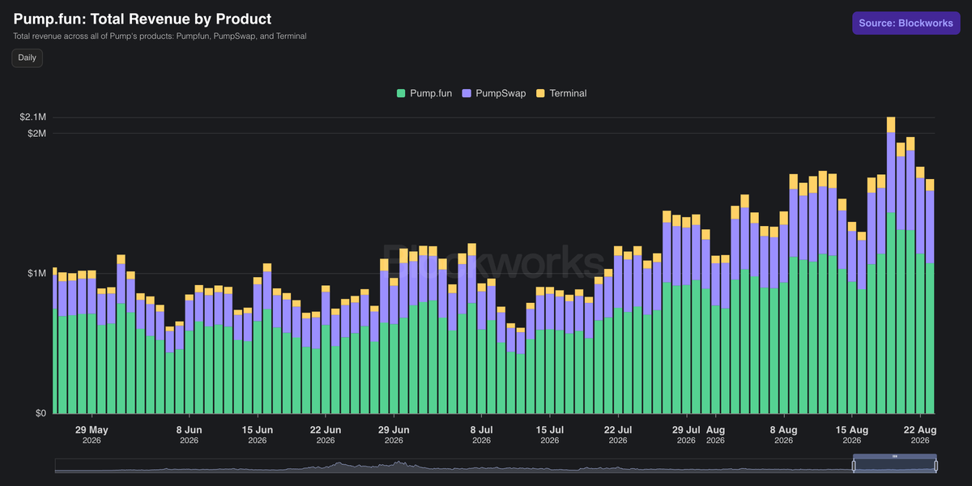
Task: Click the 29 Jul x-axis label
Action: pos(686,434)
